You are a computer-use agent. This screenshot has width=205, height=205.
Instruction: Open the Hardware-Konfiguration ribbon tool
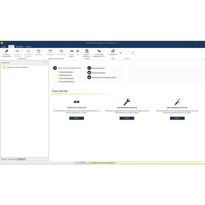[x=7, y=51]
